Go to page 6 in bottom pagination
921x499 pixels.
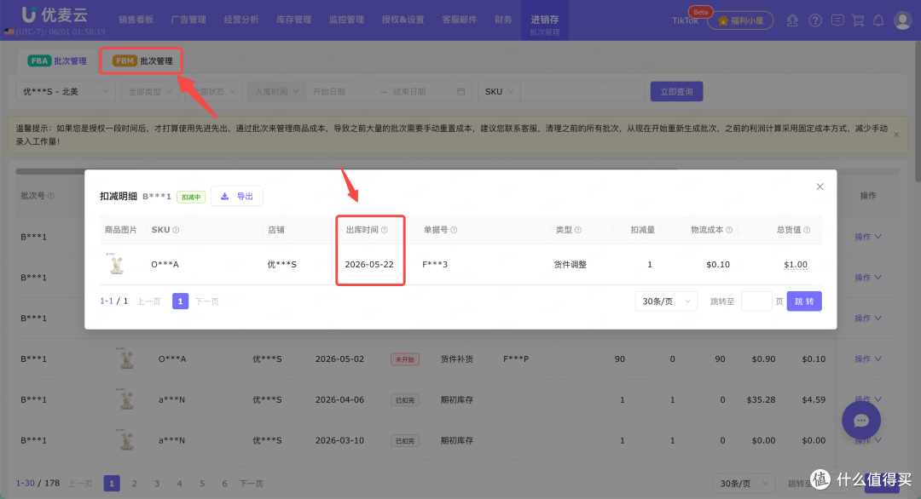(224, 483)
